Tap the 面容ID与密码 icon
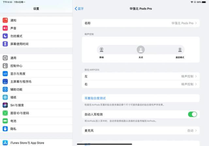Screen dimensions: 209x146 (5, 113)
